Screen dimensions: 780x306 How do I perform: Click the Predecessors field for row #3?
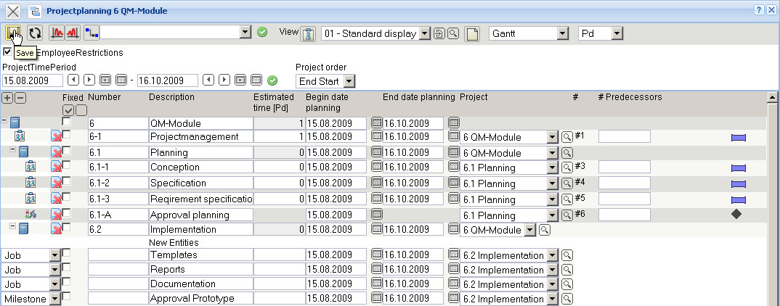[x=624, y=167]
